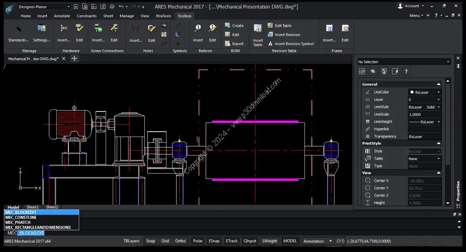Image resolution: width=466 pixels, height=252 pixels.
Task: Insert a screw connection
Action: 98,29
